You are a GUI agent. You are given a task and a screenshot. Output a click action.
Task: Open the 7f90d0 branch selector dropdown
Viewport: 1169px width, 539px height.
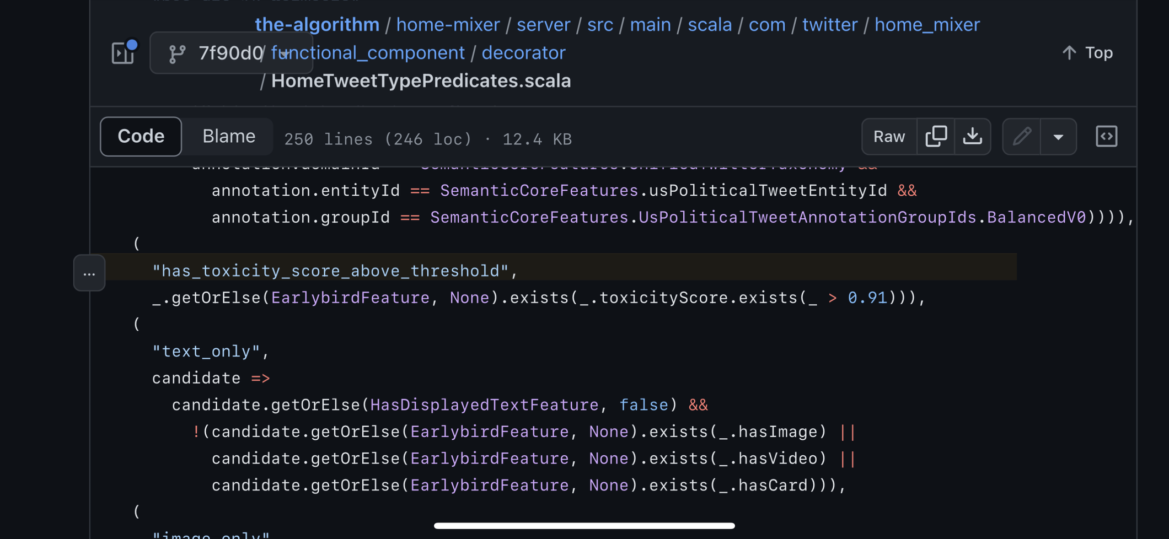231,53
